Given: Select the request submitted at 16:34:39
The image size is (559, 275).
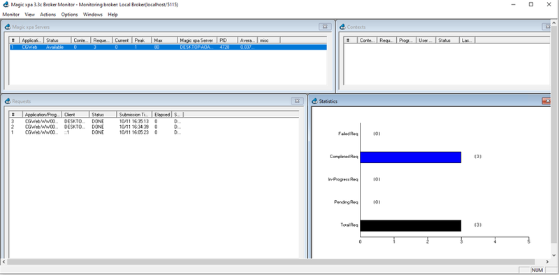Looking at the screenshot, I should click(96, 127).
